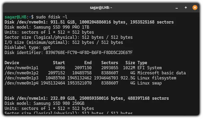Close the terminal with orange X button
This screenshot has width=203, height=119.
pos(195,7)
